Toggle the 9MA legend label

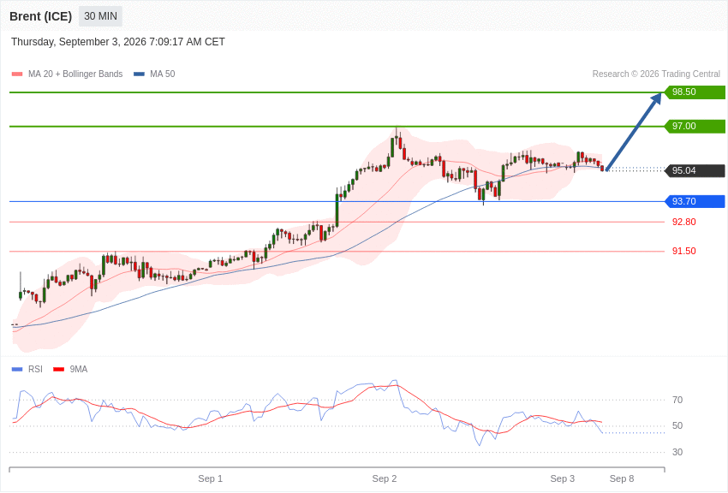79,369
